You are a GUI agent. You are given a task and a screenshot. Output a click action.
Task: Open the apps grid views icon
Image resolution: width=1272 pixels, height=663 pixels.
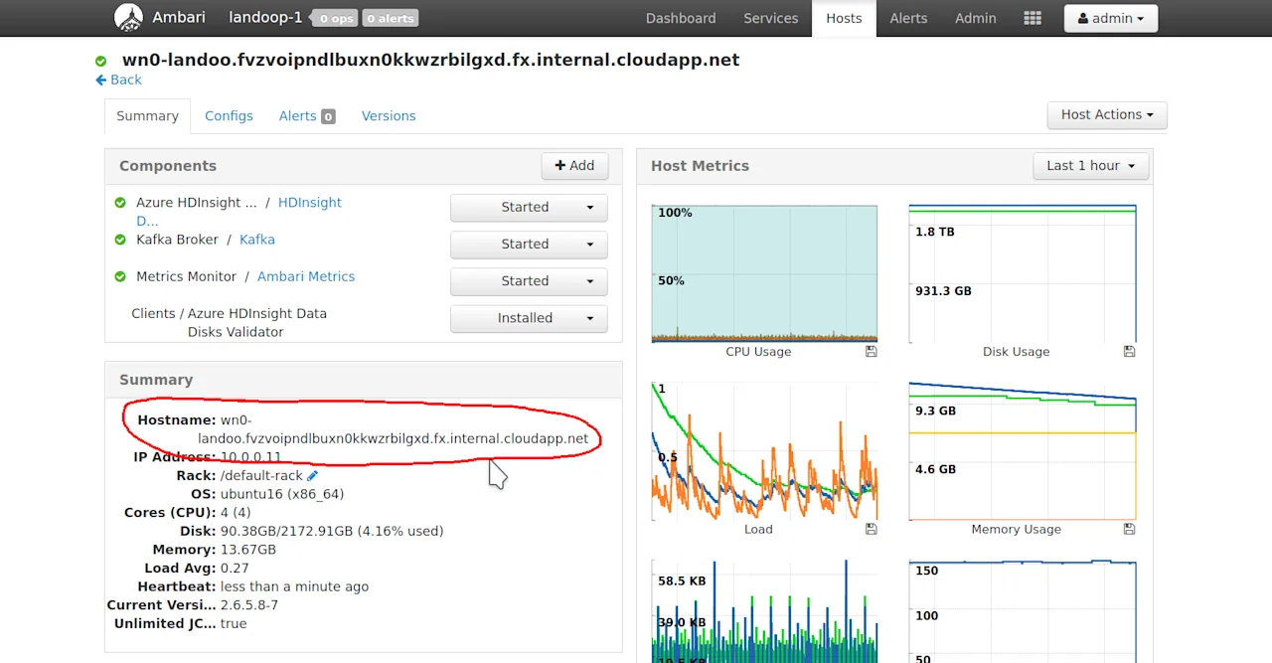coord(1033,18)
